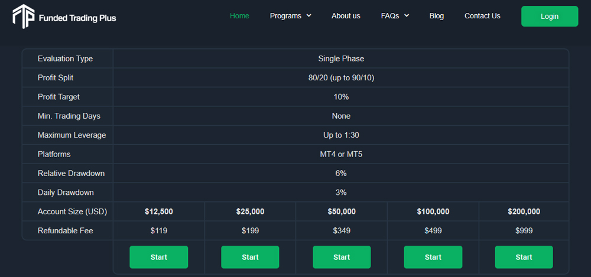The height and width of the screenshot is (277, 591).
Task: Start the $100,000 account program
Action: [433, 258]
